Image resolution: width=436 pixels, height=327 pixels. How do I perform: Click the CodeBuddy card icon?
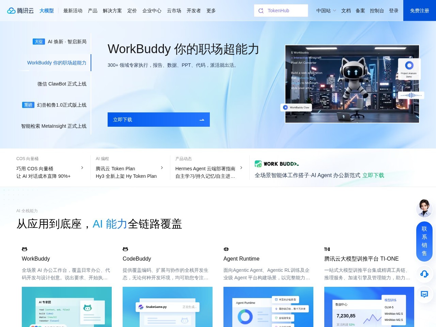pyautogui.click(x=125, y=249)
